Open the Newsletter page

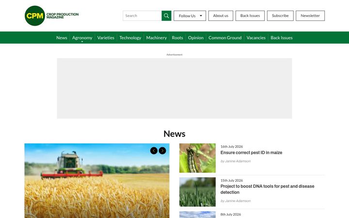(310, 16)
